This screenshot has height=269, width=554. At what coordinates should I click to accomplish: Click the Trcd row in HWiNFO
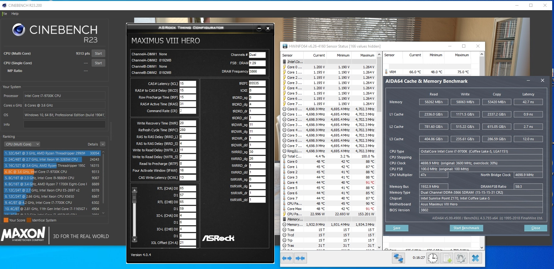tap(328, 235)
